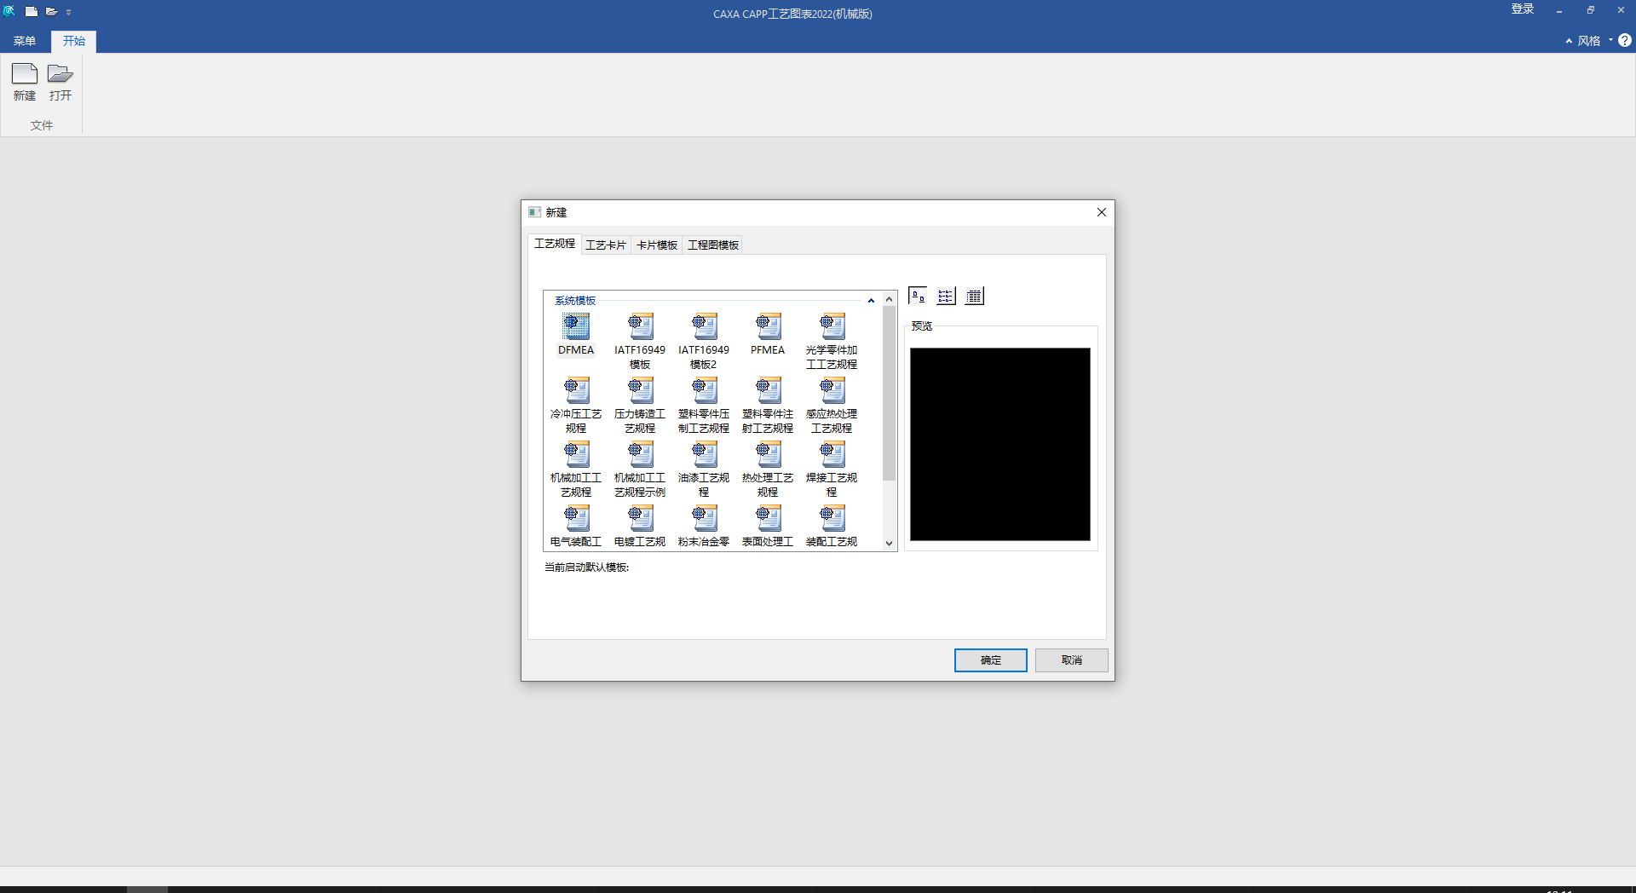Select the IATF16949 模板2 template
Screen dimensions: 1636x893
[x=704, y=341]
